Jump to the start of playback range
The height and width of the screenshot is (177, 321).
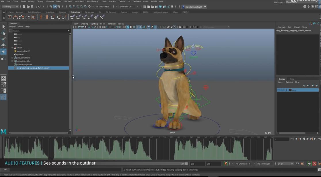(x=292, y=139)
